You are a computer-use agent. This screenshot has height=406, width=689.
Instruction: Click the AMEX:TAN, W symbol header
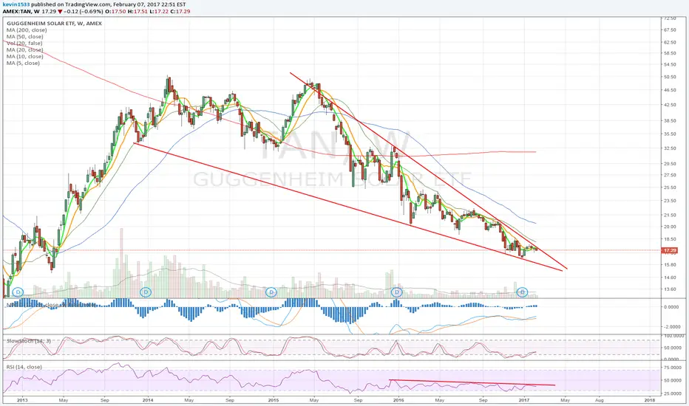(x=20, y=11)
